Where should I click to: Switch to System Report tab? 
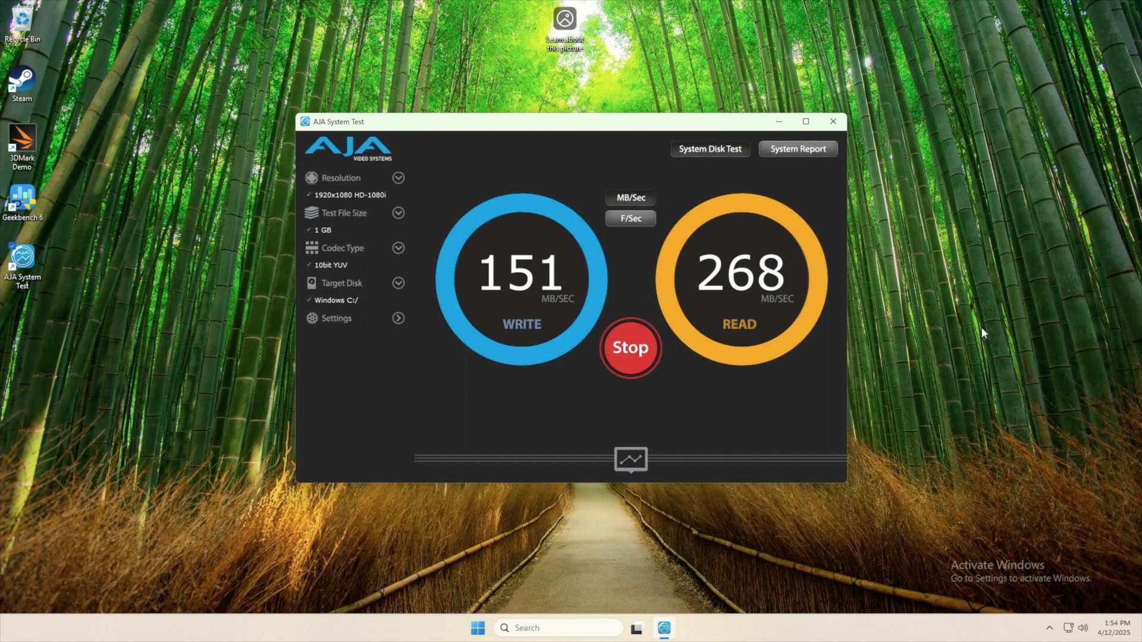(798, 149)
